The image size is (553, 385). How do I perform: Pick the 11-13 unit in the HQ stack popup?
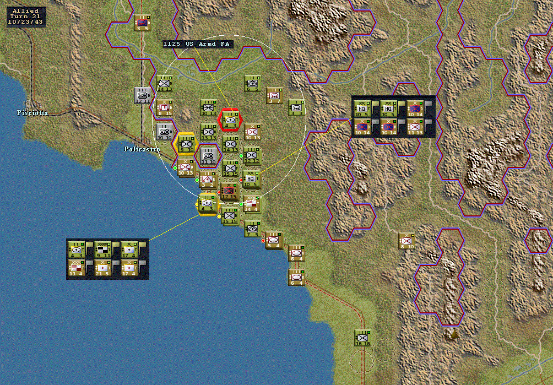coord(415,127)
